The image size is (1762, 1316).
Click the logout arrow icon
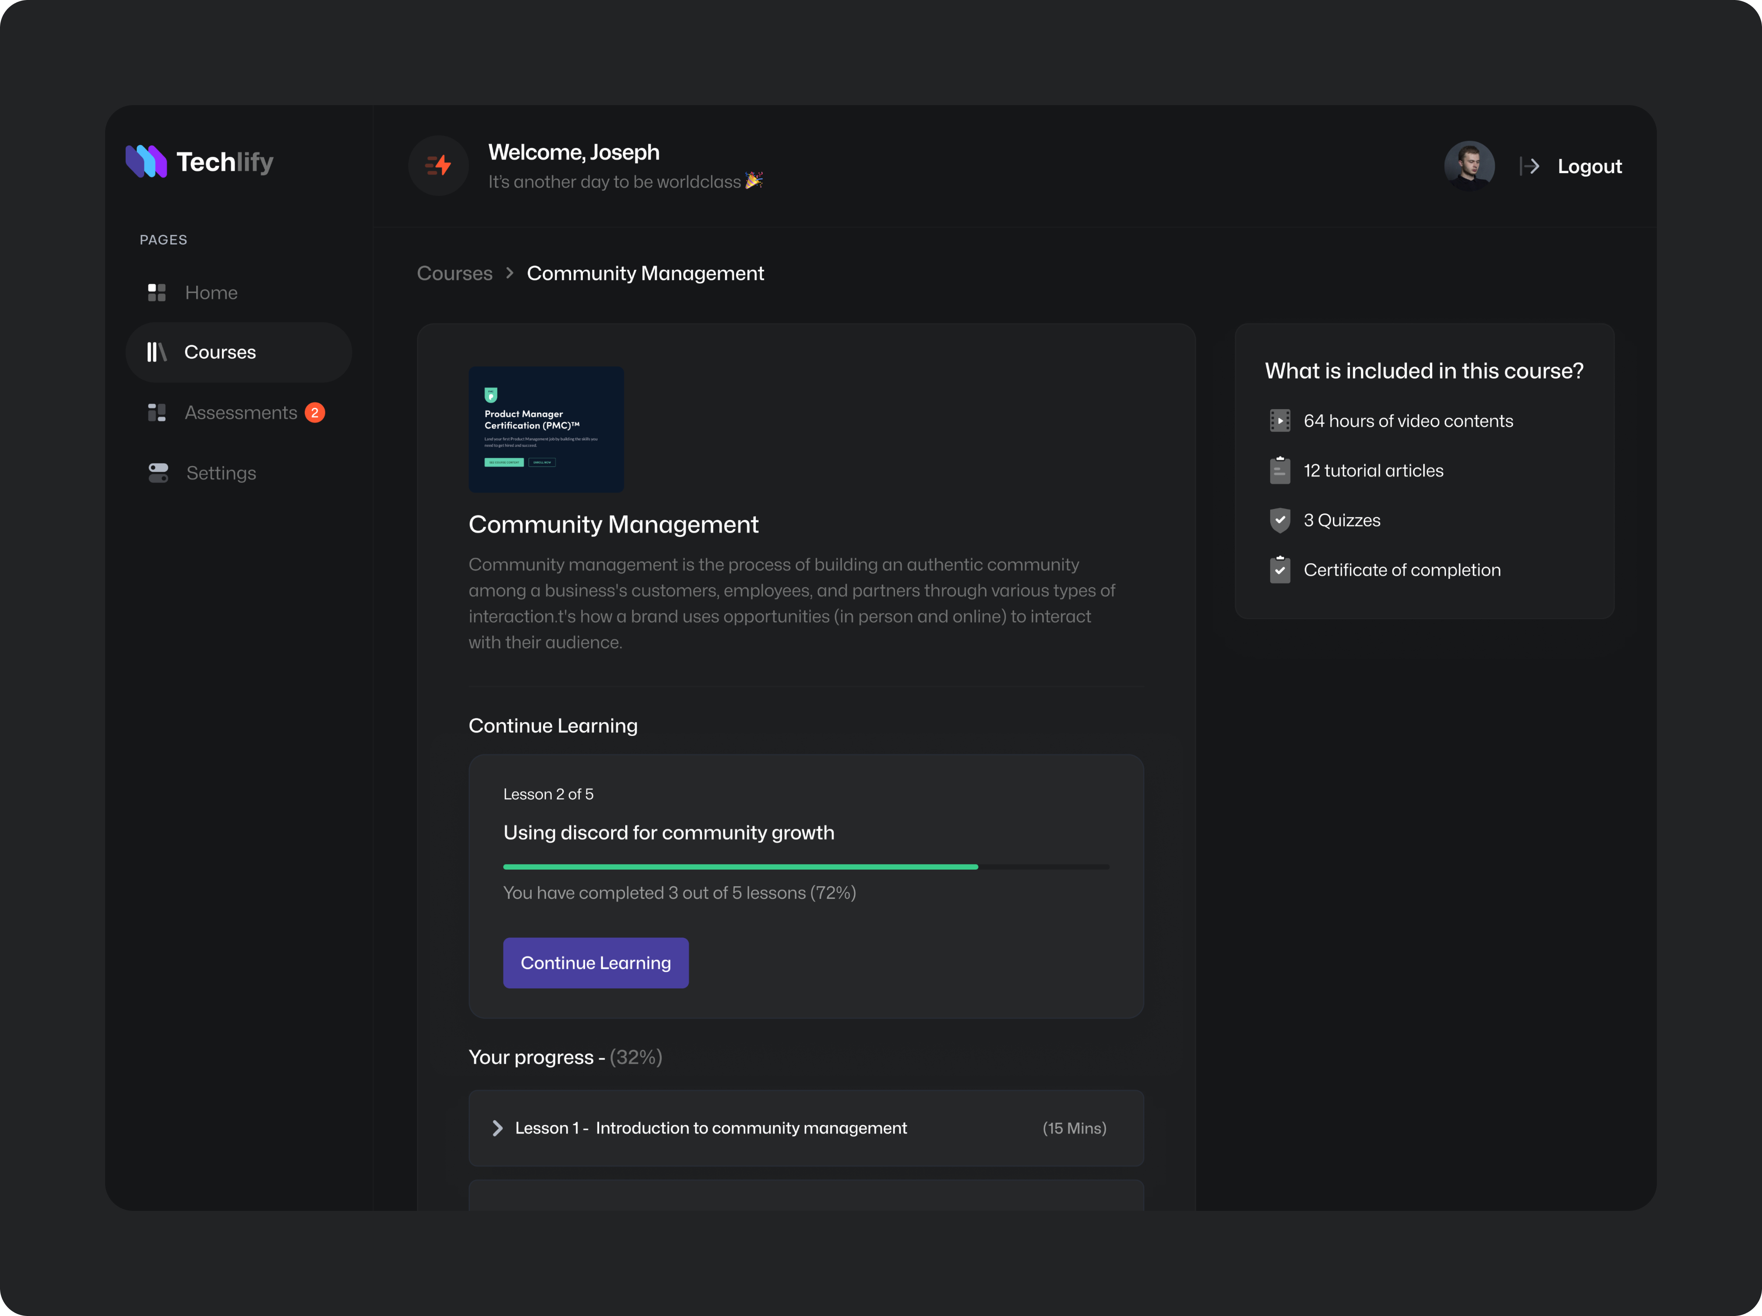pos(1530,166)
